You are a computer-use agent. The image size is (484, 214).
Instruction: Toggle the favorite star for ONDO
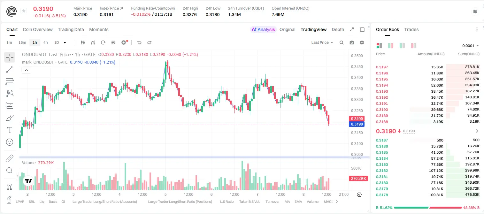[24, 11]
